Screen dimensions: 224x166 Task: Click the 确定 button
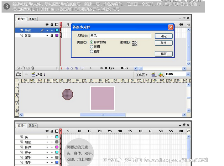pyautogui.click(x=164, y=36)
